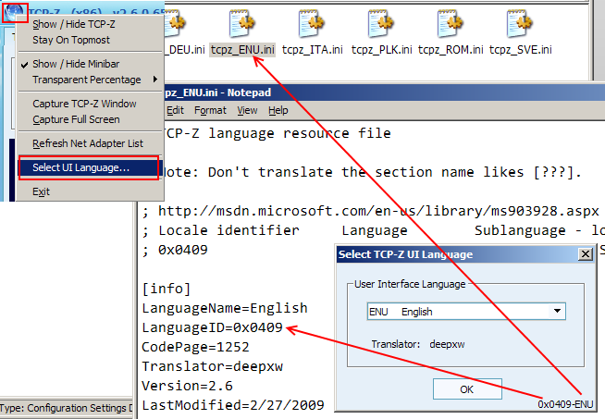This screenshot has width=605, height=419.
Task: Open Notepad Help menu
Action: pyautogui.click(x=278, y=111)
